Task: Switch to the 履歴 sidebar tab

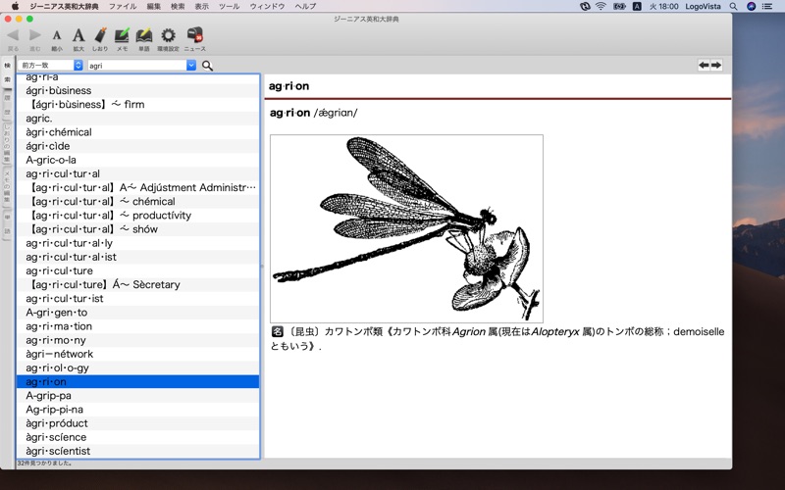Action: tap(8, 105)
